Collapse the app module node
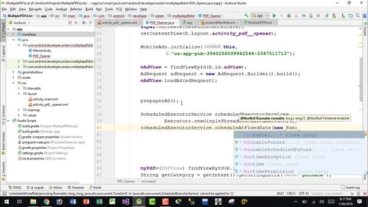The image size is (368, 207). [8, 29]
